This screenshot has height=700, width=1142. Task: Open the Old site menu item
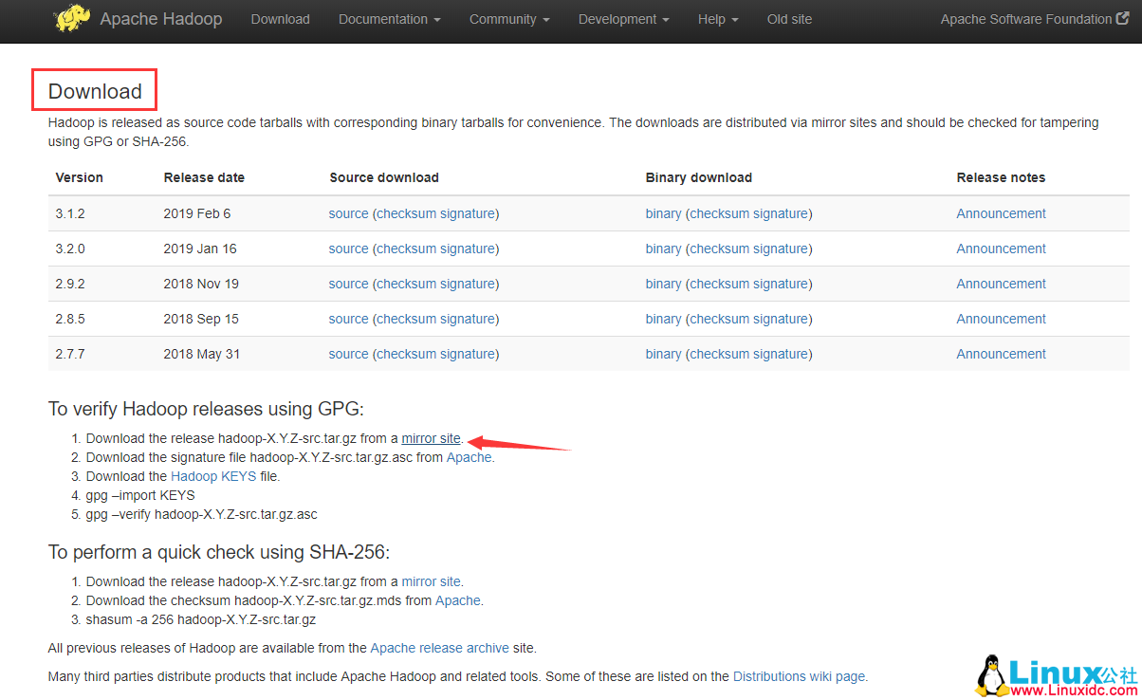coord(789,19)
